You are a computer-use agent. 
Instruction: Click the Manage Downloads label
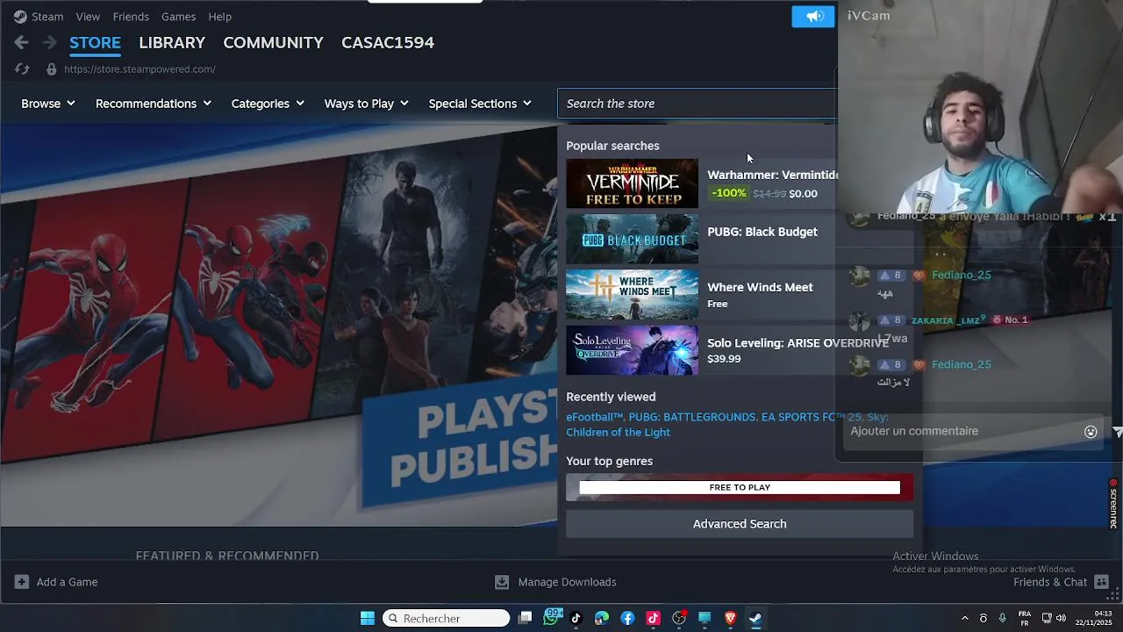coord(567,582)
